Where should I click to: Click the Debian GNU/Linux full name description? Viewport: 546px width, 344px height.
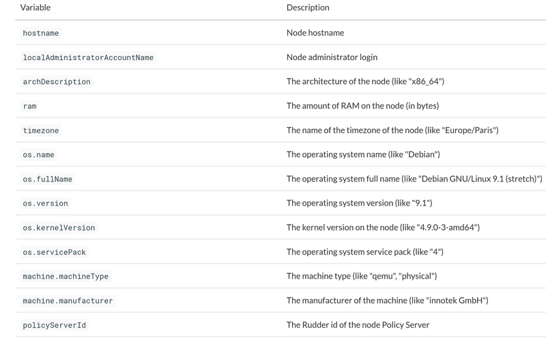click(x=414, y=179)
